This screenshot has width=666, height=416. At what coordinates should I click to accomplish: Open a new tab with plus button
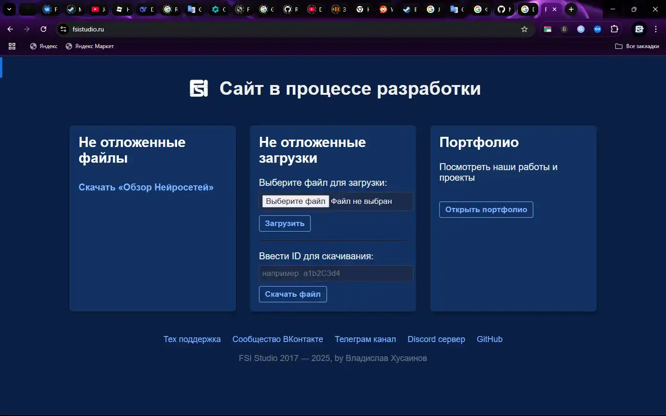click(x=571, y=9)
